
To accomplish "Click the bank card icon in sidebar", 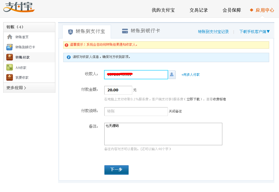I will (10, 47).
